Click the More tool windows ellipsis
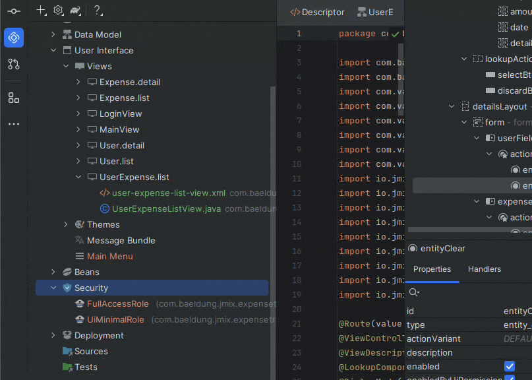The height and width of the screenshot is (380, 532). click(14, 124)
